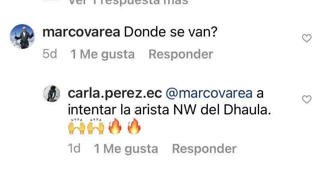The height and width of the screenshot is (172, 329).
Task: Tap the comment text 'Donde se van?'
Action: (170, 32)
